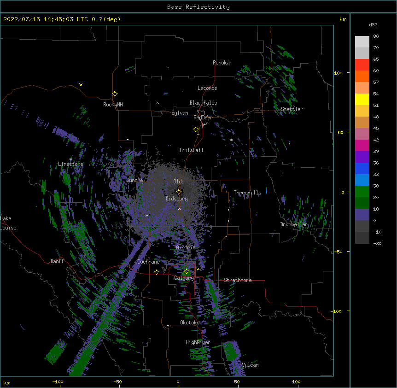The height and width of the screenshot is (388, 397).
Task: Click the Cochrane label
Action: 148,262
